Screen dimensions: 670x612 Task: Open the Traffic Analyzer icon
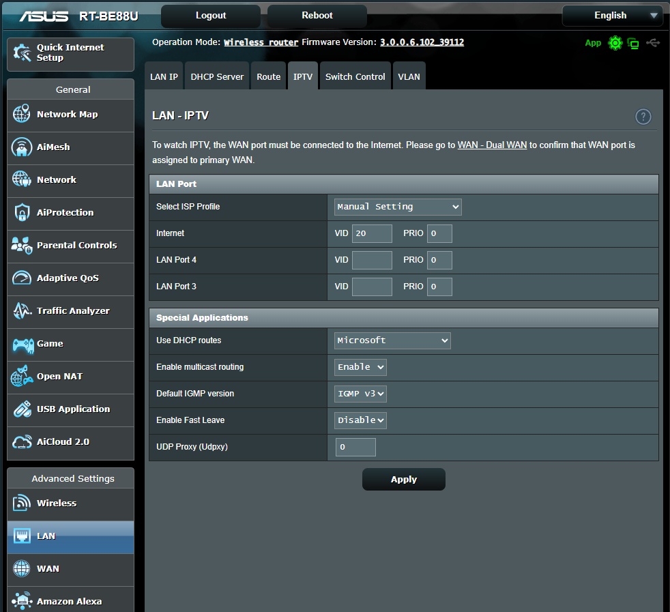(x=22, y=311)
